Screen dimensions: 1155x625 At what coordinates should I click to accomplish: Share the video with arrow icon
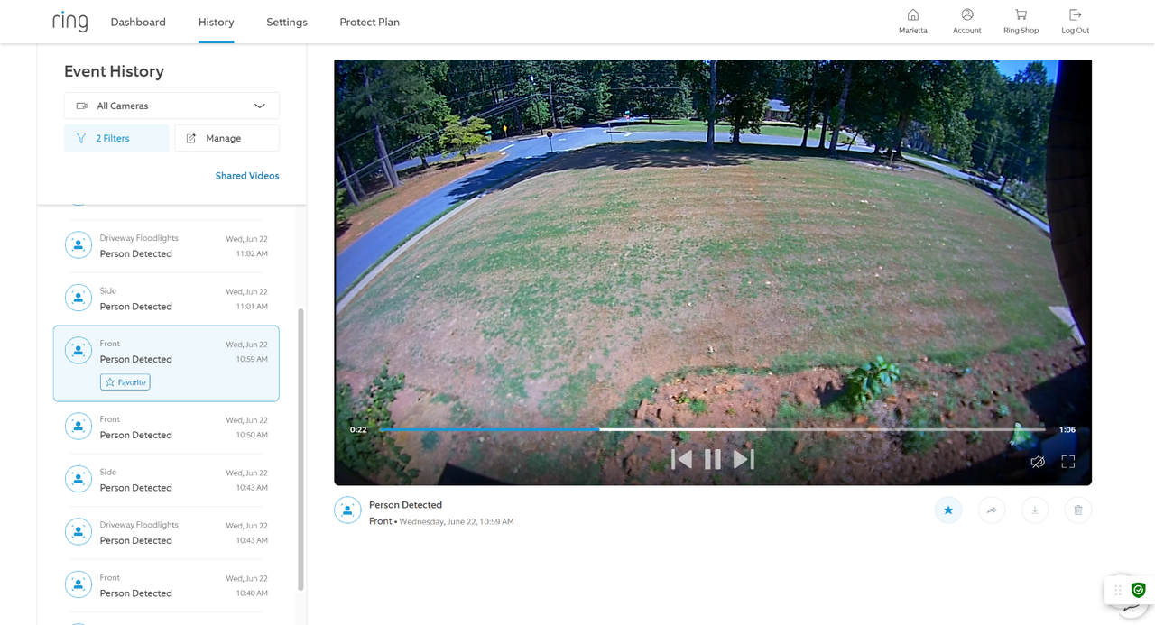pos(992,510)
